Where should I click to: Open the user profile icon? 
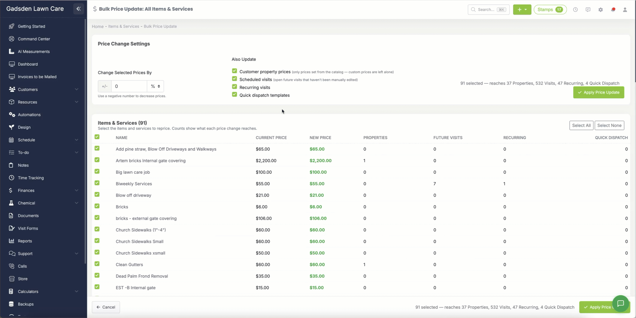625,10
